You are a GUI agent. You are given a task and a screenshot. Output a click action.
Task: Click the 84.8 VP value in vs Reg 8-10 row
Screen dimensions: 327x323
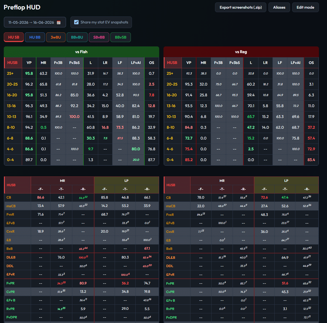189,127
